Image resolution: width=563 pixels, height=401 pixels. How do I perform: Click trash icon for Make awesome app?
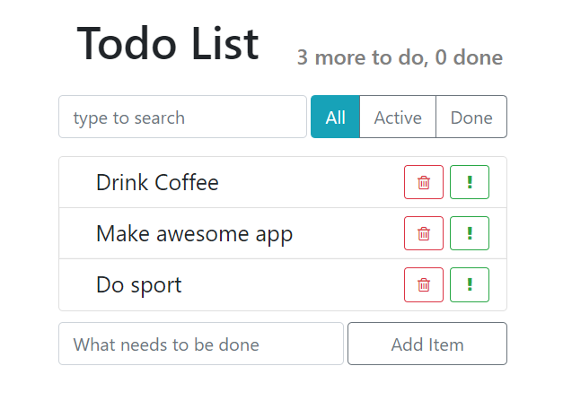point(424,233)
